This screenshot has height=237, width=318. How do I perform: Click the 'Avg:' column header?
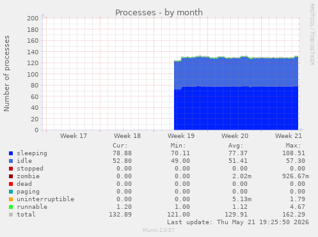pos(236,146)
